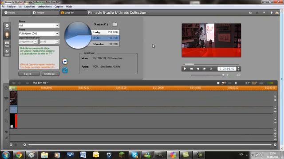Click the Windows Media Player launch icon
The width and height of the screenshot is (284, 159).
[x=65, y=61]
